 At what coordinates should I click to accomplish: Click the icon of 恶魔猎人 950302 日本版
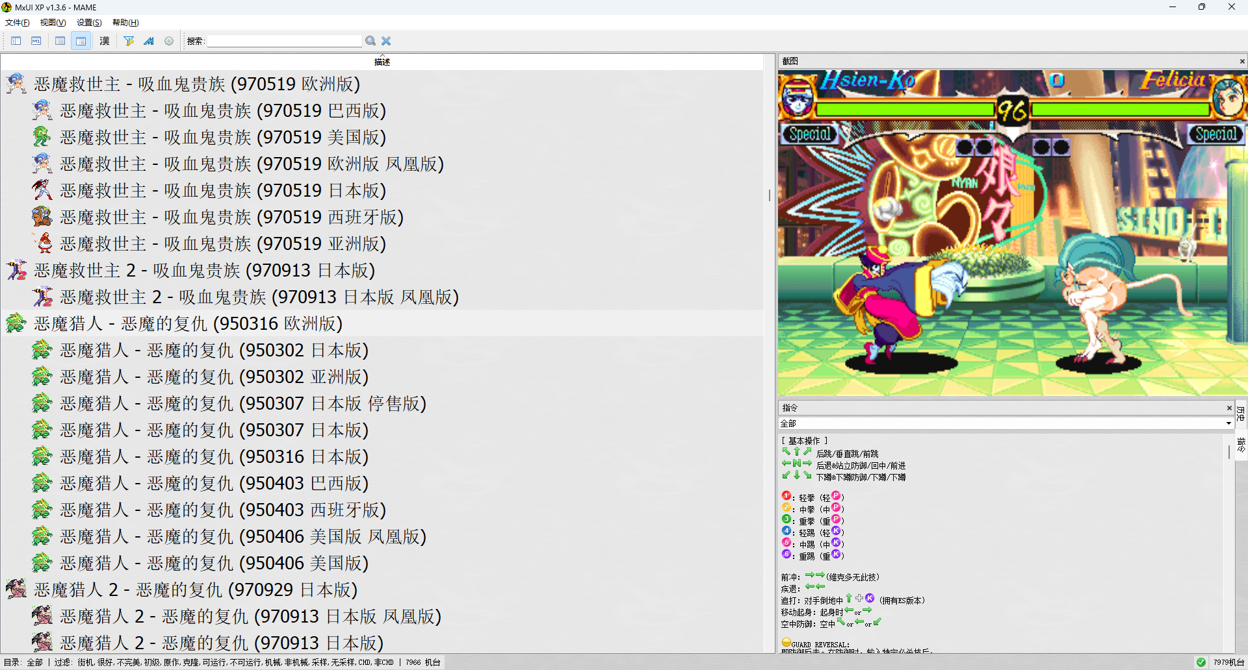[x=42, y=350]
